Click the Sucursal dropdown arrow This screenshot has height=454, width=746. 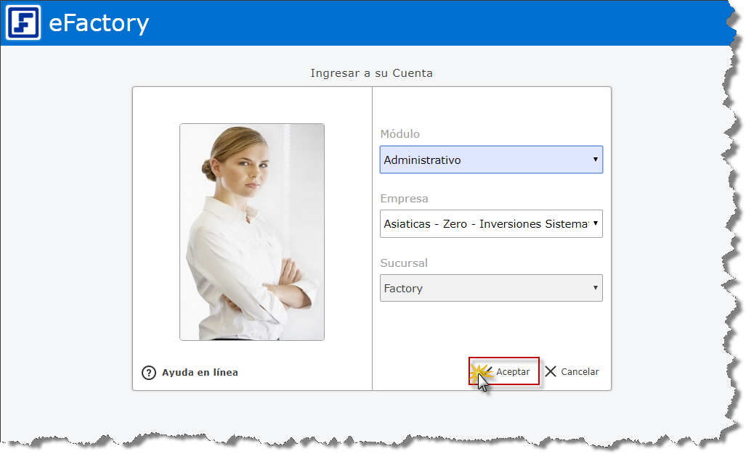595,288
